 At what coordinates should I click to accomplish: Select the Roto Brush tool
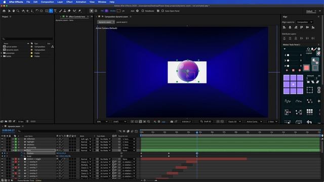pyautogui.click(x=74, y=11)
